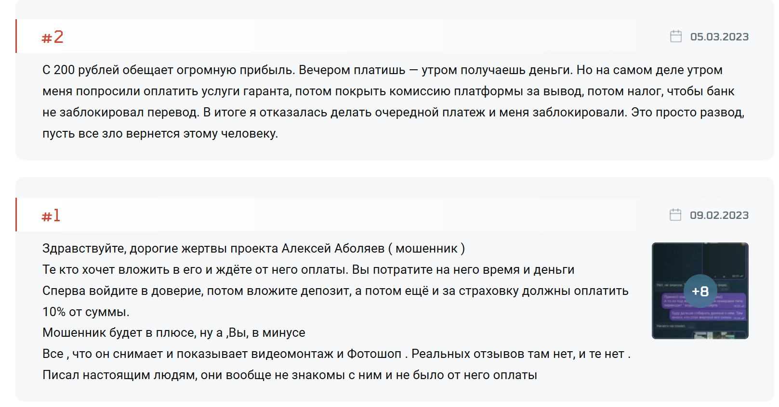Click the red accent bar of review #1
The width and height of the screenshot is (779, 407).
[x=16, y=215]
